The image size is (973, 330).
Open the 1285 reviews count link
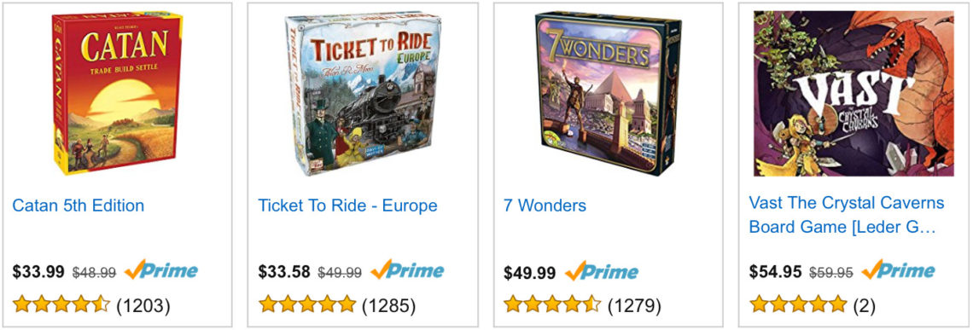click(389, 305)
